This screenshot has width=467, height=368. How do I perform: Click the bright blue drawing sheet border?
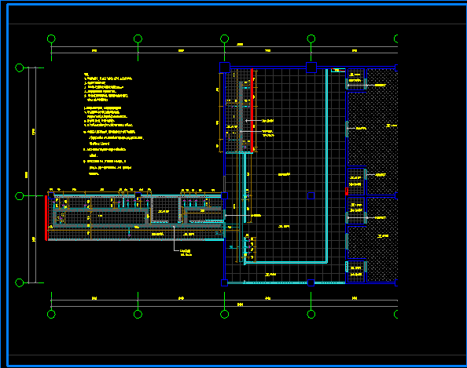[x=7, y=184]
